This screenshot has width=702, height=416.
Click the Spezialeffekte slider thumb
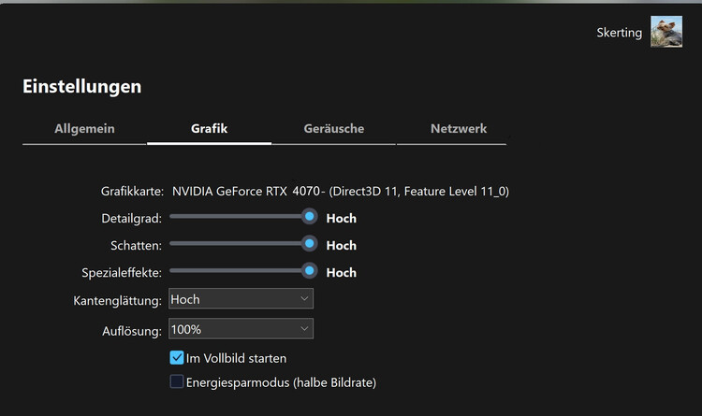[x=309, y=270]
